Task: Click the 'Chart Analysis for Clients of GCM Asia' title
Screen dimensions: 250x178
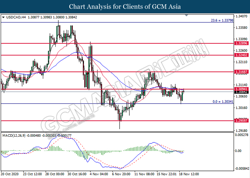Action: click(x=125, y=7)
